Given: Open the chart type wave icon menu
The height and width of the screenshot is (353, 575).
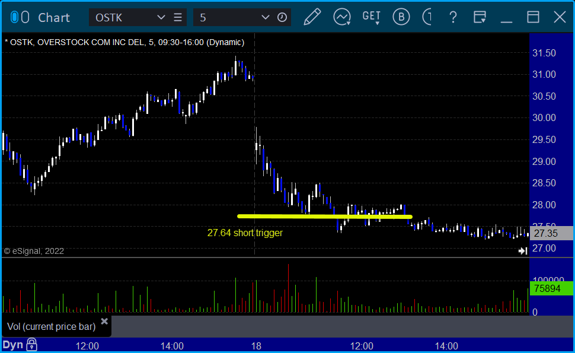Looking at the screenshot, I should click(x=342, y=17).
